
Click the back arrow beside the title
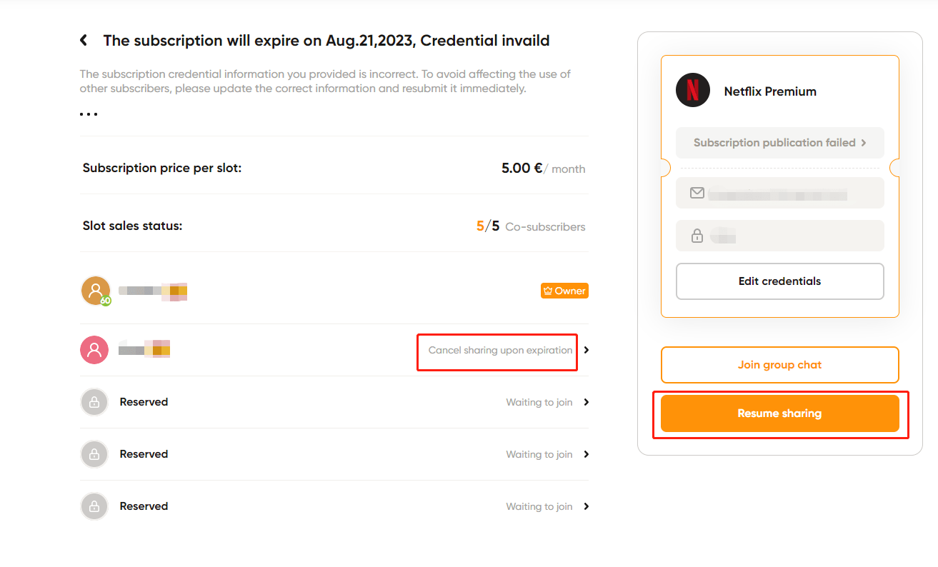click(x=84, y=41)
